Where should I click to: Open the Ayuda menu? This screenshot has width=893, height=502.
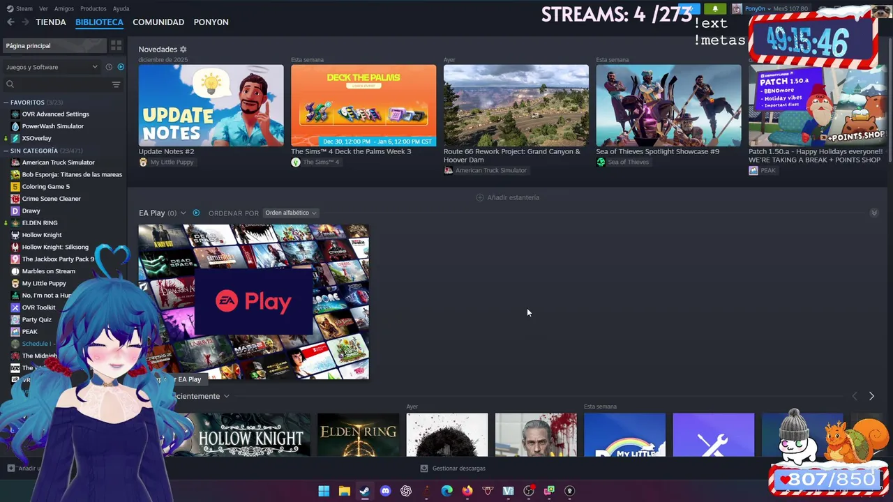click(121, 9)
